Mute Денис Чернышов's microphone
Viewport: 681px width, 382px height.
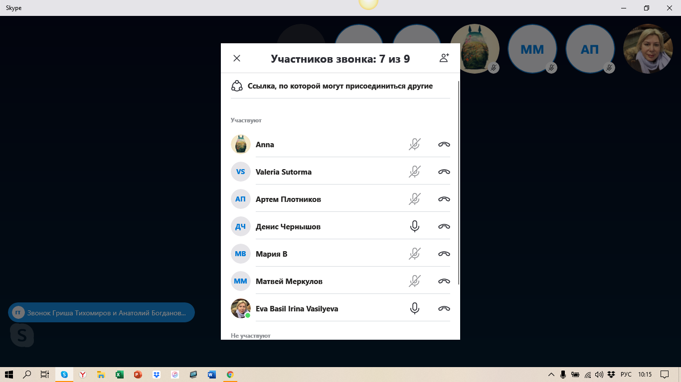click(414, 227)
